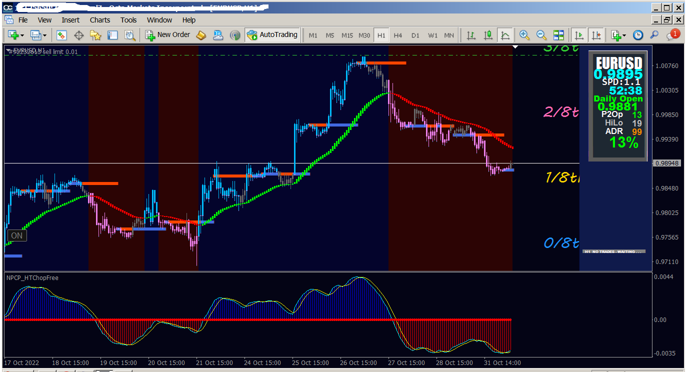Click the chart window icon beside File
Image resolution: width=687 pixels, height=372 pixels.
tap(9, 20)
